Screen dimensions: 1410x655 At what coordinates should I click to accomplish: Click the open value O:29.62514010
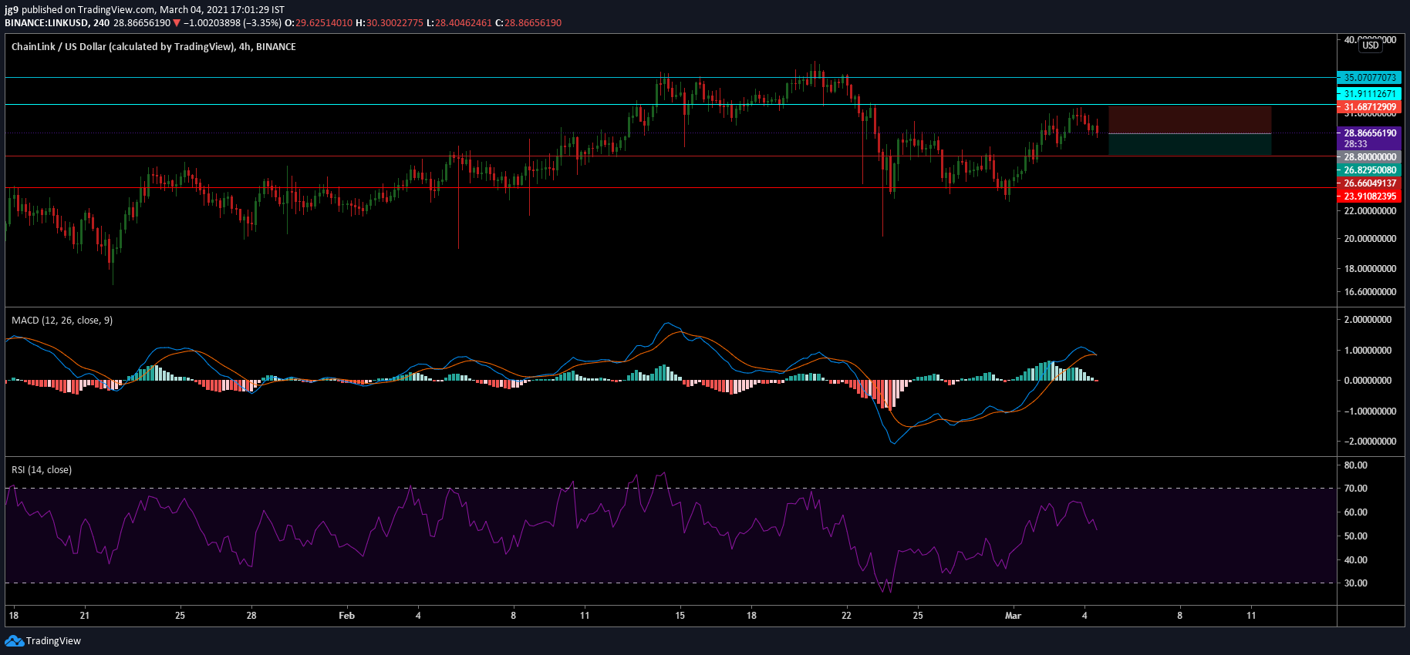319,23
